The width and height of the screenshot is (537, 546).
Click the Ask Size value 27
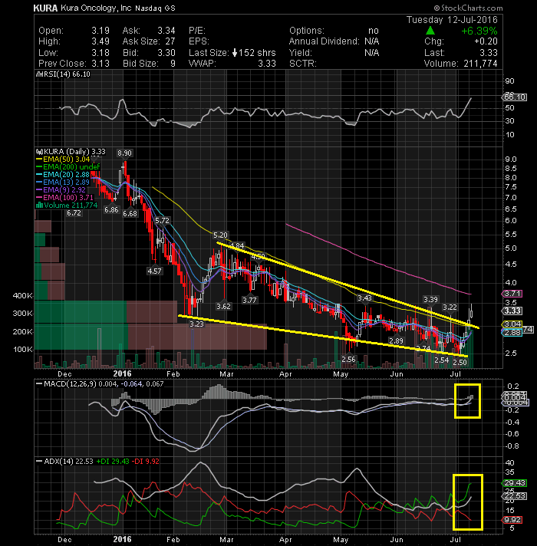(x=170, y=41)
